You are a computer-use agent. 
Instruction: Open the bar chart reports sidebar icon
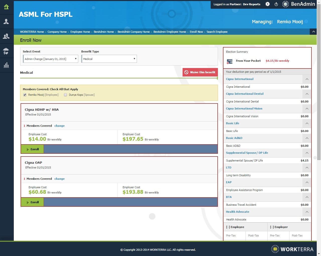[7, 65]
